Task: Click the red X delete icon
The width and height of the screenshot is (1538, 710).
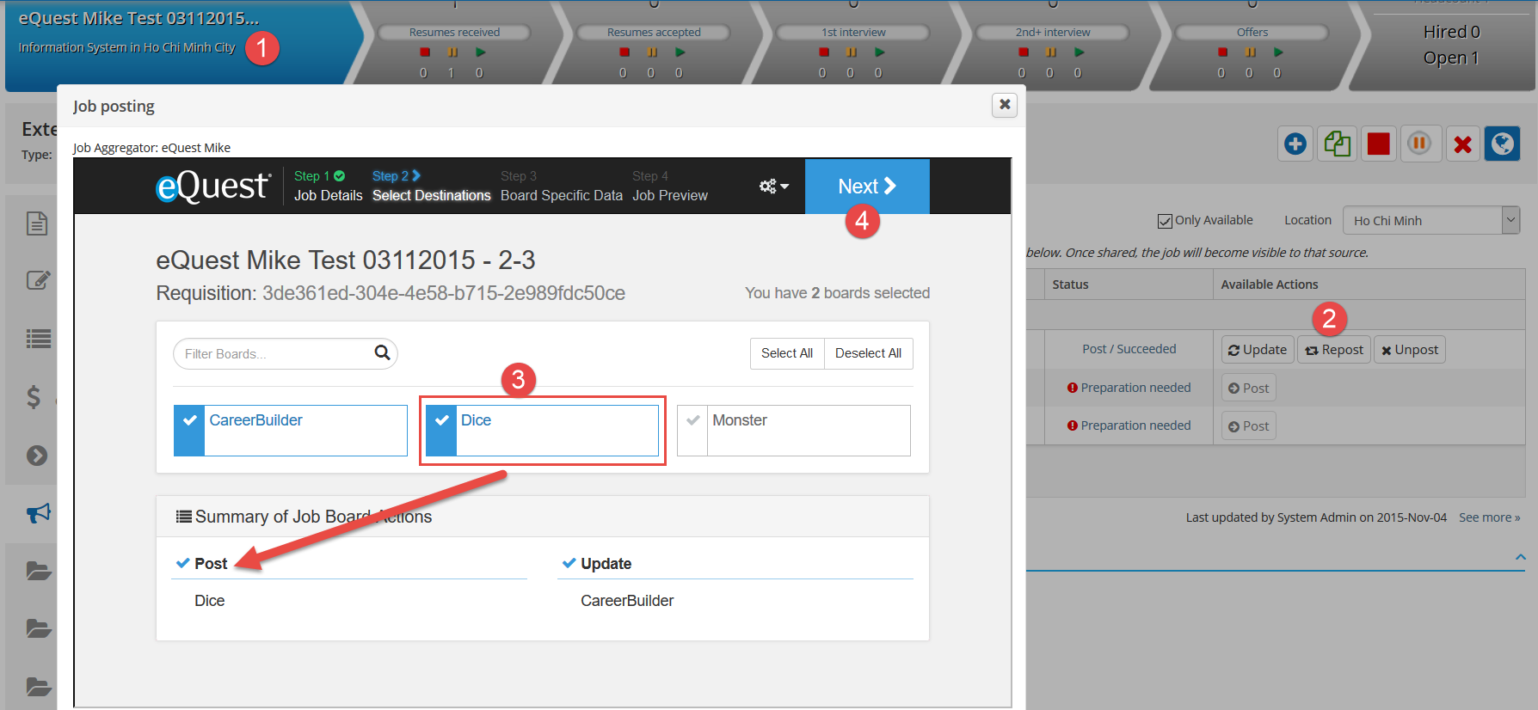Action: pyautogui.click(x=1462, y=144)
